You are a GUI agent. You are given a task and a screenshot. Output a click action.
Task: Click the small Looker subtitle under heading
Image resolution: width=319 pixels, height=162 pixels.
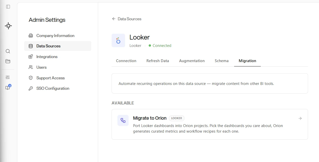tap(135, 46)
